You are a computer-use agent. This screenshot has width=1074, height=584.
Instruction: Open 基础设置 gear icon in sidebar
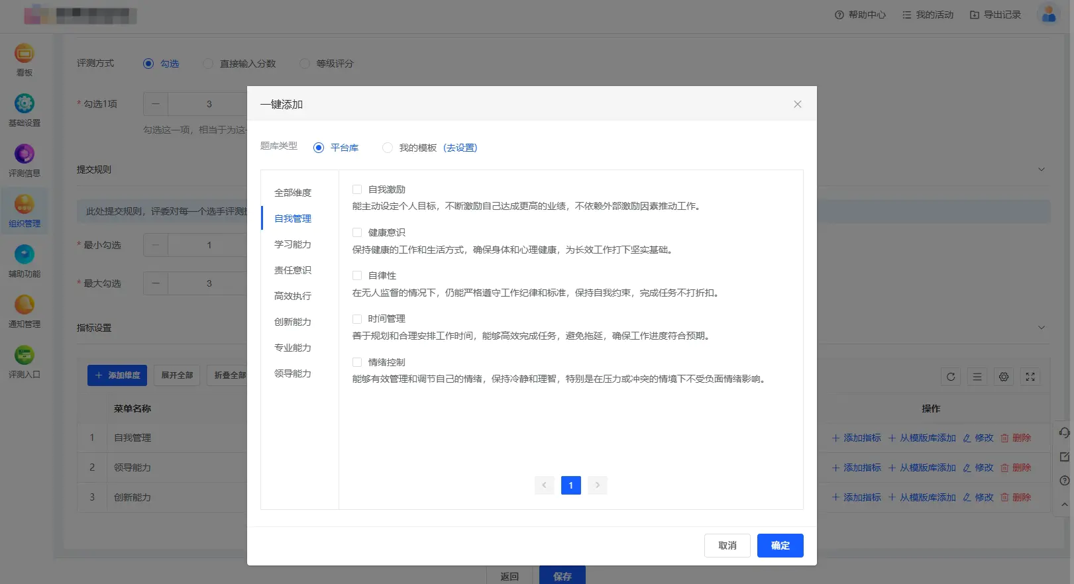(25, 104)
